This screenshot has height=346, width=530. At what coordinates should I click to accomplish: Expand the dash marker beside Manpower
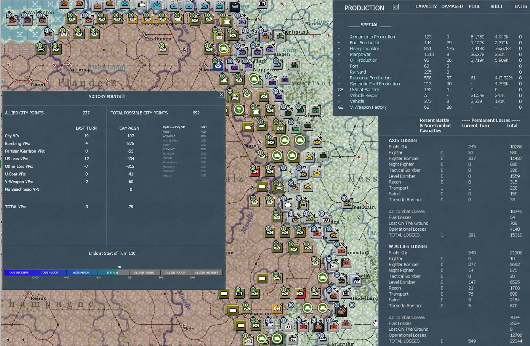pyautogui.click(x=339, y=55)
